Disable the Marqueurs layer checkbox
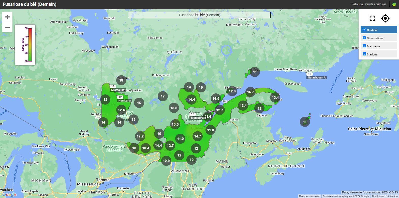 (x=364, y=46)
